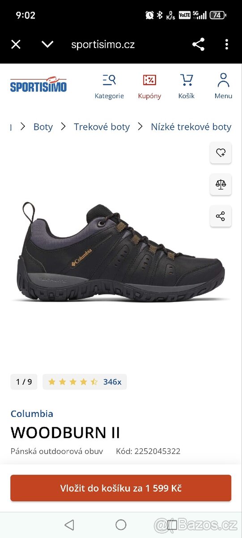Tap Android back navigation triangle
The image size is (242, 538).
[x=69, y=525]
